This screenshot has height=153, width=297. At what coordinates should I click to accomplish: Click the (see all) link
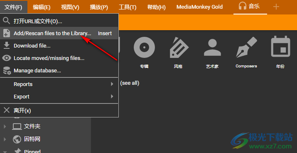coord(130,83)
